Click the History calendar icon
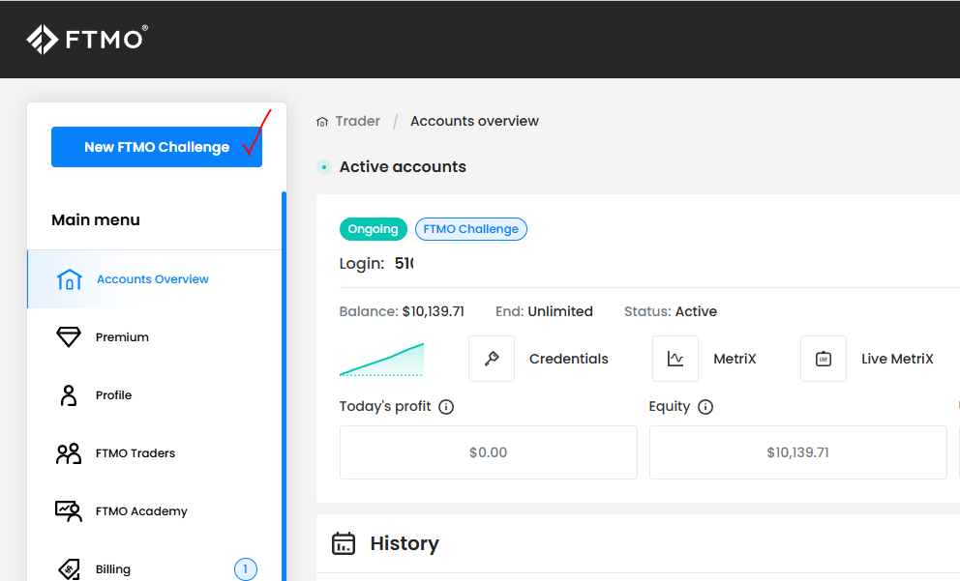This screenshot has height=581, width=960. 344,543
